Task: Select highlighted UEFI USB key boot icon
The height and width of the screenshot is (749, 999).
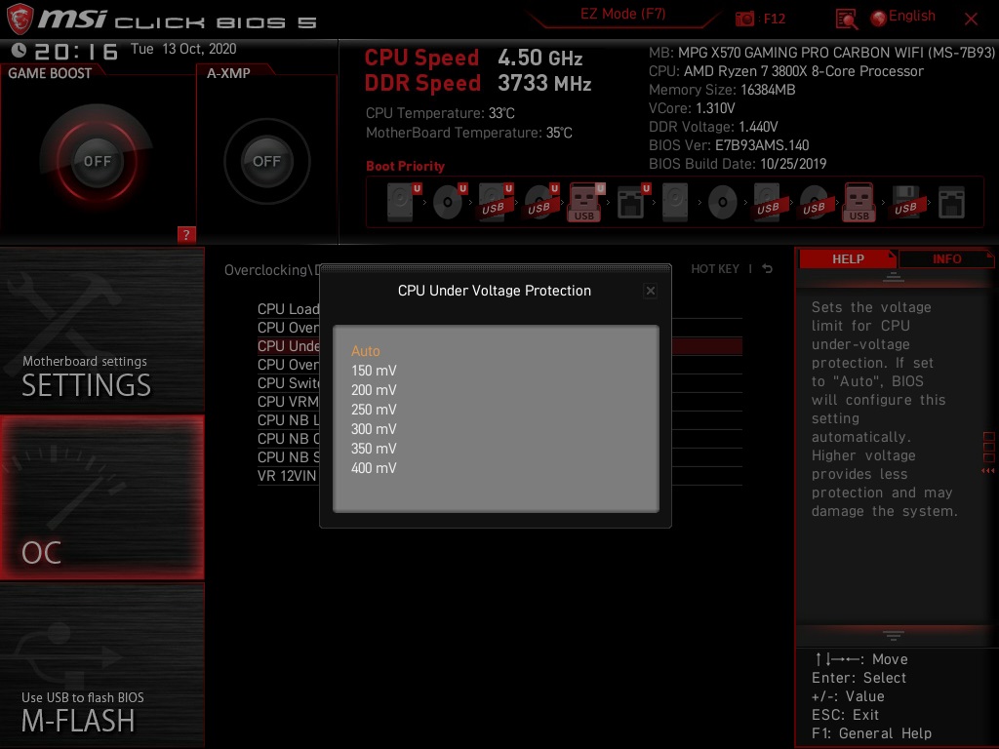Action: (x=586, y=203)
